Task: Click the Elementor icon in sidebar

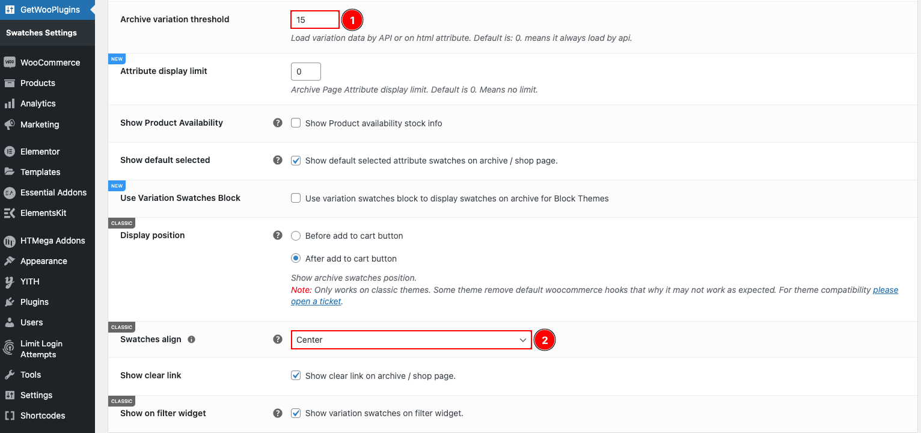Action: point(10,152)
